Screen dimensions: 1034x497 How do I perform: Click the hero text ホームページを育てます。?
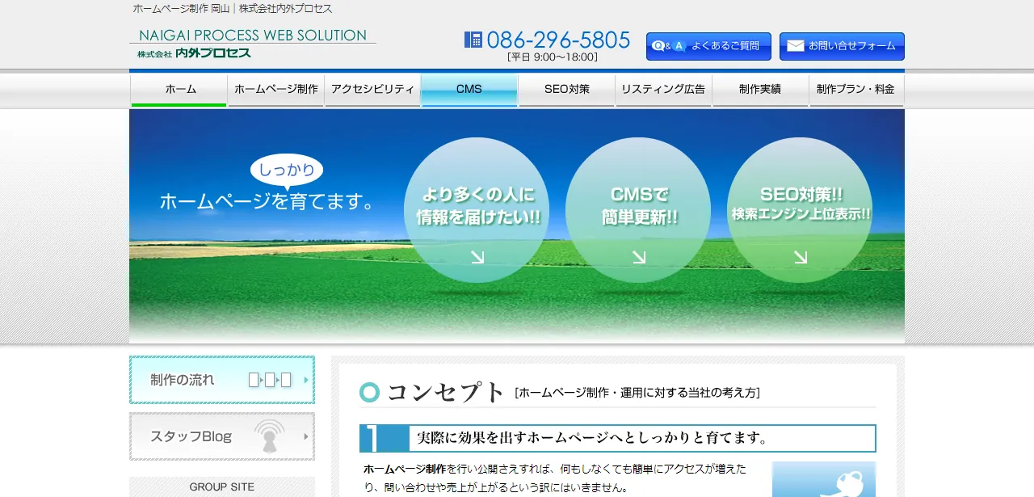(x=269, y=201)
